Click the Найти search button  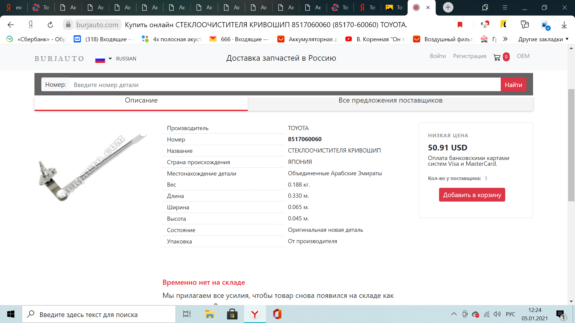tap(513, 85)
